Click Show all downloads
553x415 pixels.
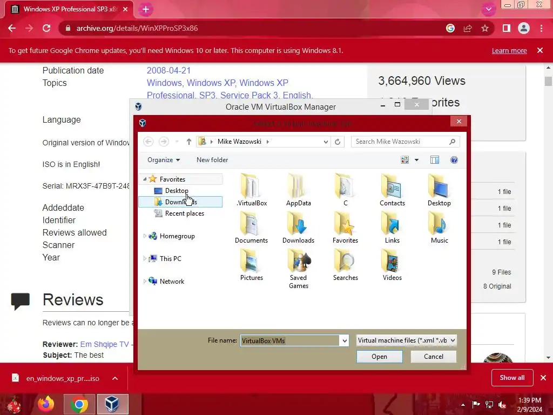(x=512, y=378)
